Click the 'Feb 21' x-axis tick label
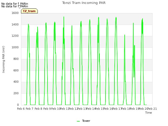 [x=152, y=109]
